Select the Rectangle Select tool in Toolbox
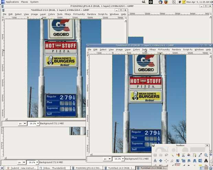 click(x=155, y=155)
